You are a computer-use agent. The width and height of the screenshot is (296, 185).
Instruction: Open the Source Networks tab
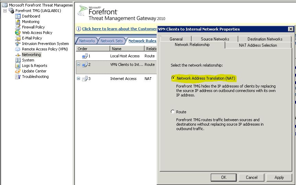click(215, 39)
